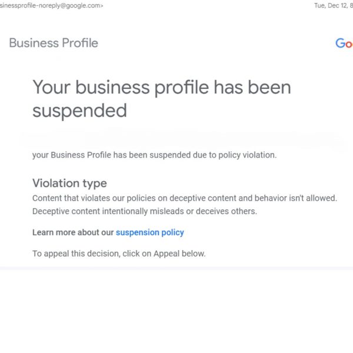Click the Tue, Dec 12 timestamp
The width and height of the screenshot is (353, 353).
point(334,6)
